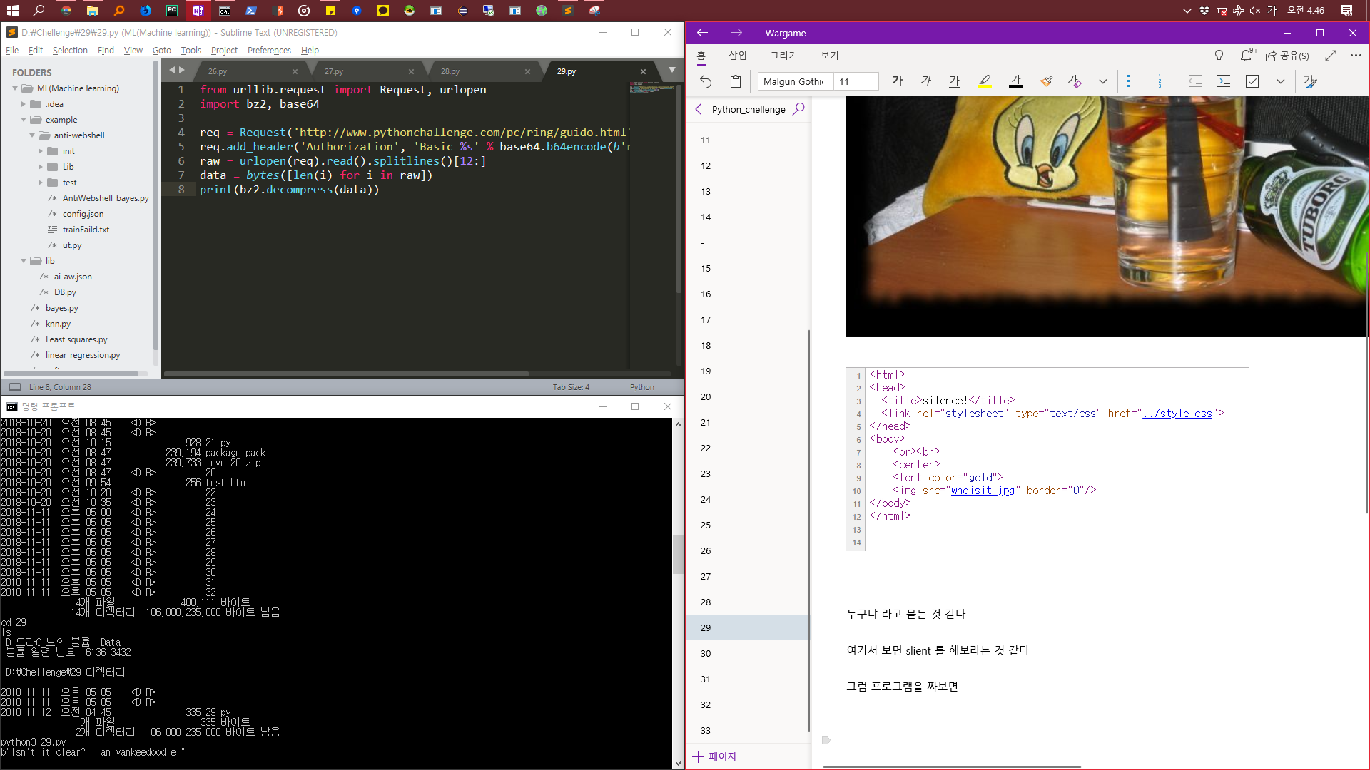Follow the ../style.css link
Screen dimensions: 1370x770
(x=1177, y=414)
